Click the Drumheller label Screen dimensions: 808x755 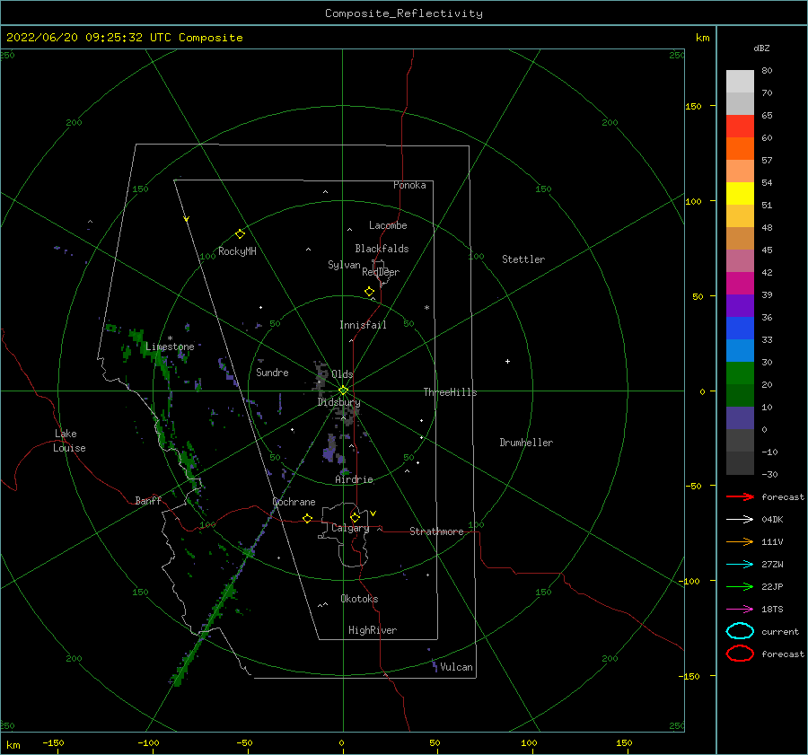tap(526, 443)
